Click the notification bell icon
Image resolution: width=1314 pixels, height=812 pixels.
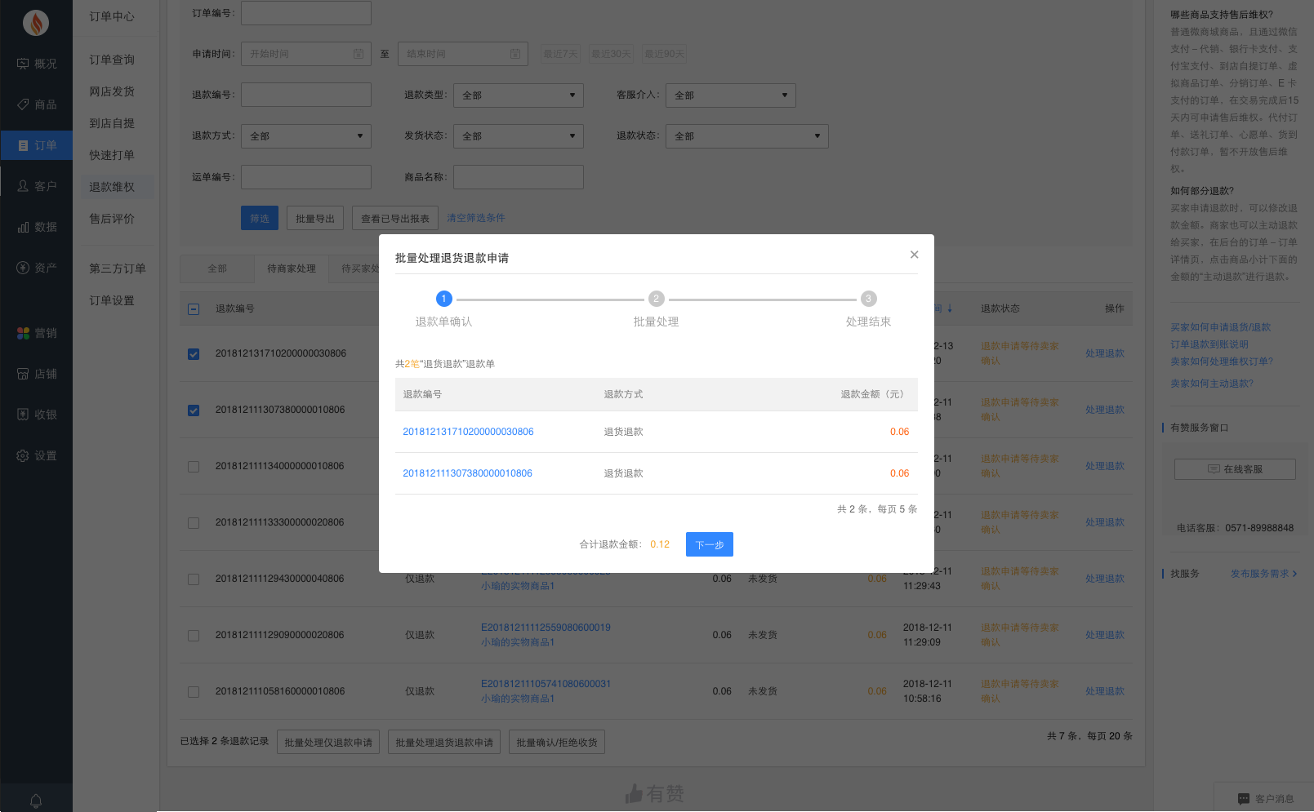point(36,801)
